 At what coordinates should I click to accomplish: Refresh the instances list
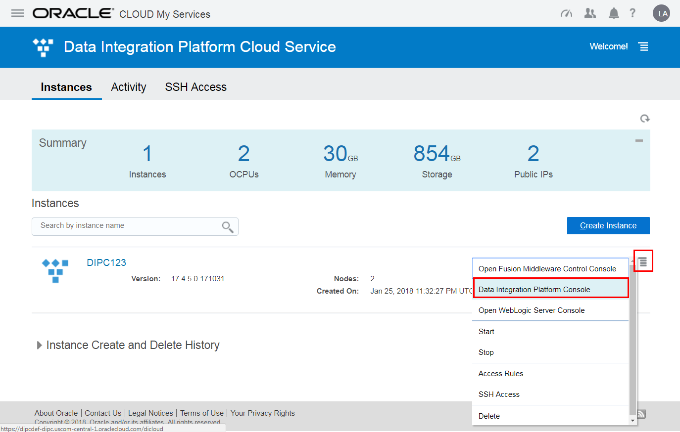click(645, 119)
